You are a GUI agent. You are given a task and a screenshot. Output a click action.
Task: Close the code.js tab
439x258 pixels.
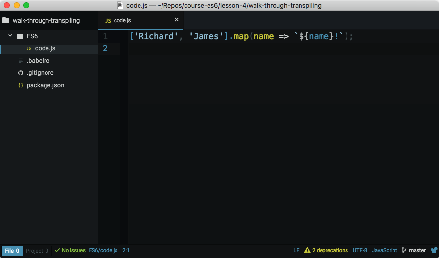tap(177, 20)
